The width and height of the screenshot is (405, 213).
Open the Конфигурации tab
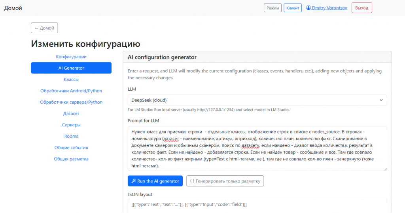71,57
